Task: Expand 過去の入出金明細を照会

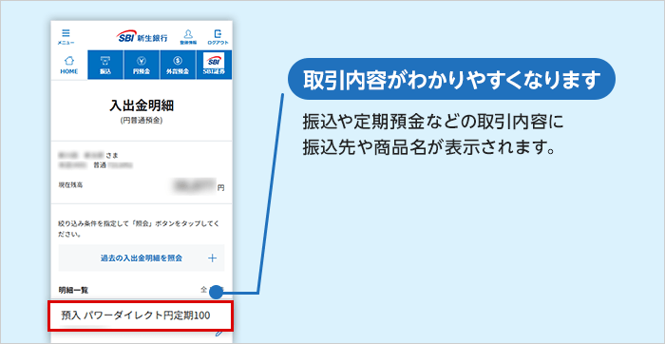Action: (142, 258)
